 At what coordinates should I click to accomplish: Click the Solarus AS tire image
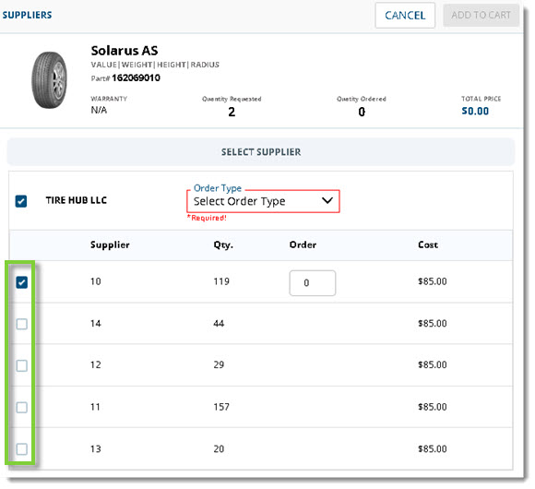(50, 80)
